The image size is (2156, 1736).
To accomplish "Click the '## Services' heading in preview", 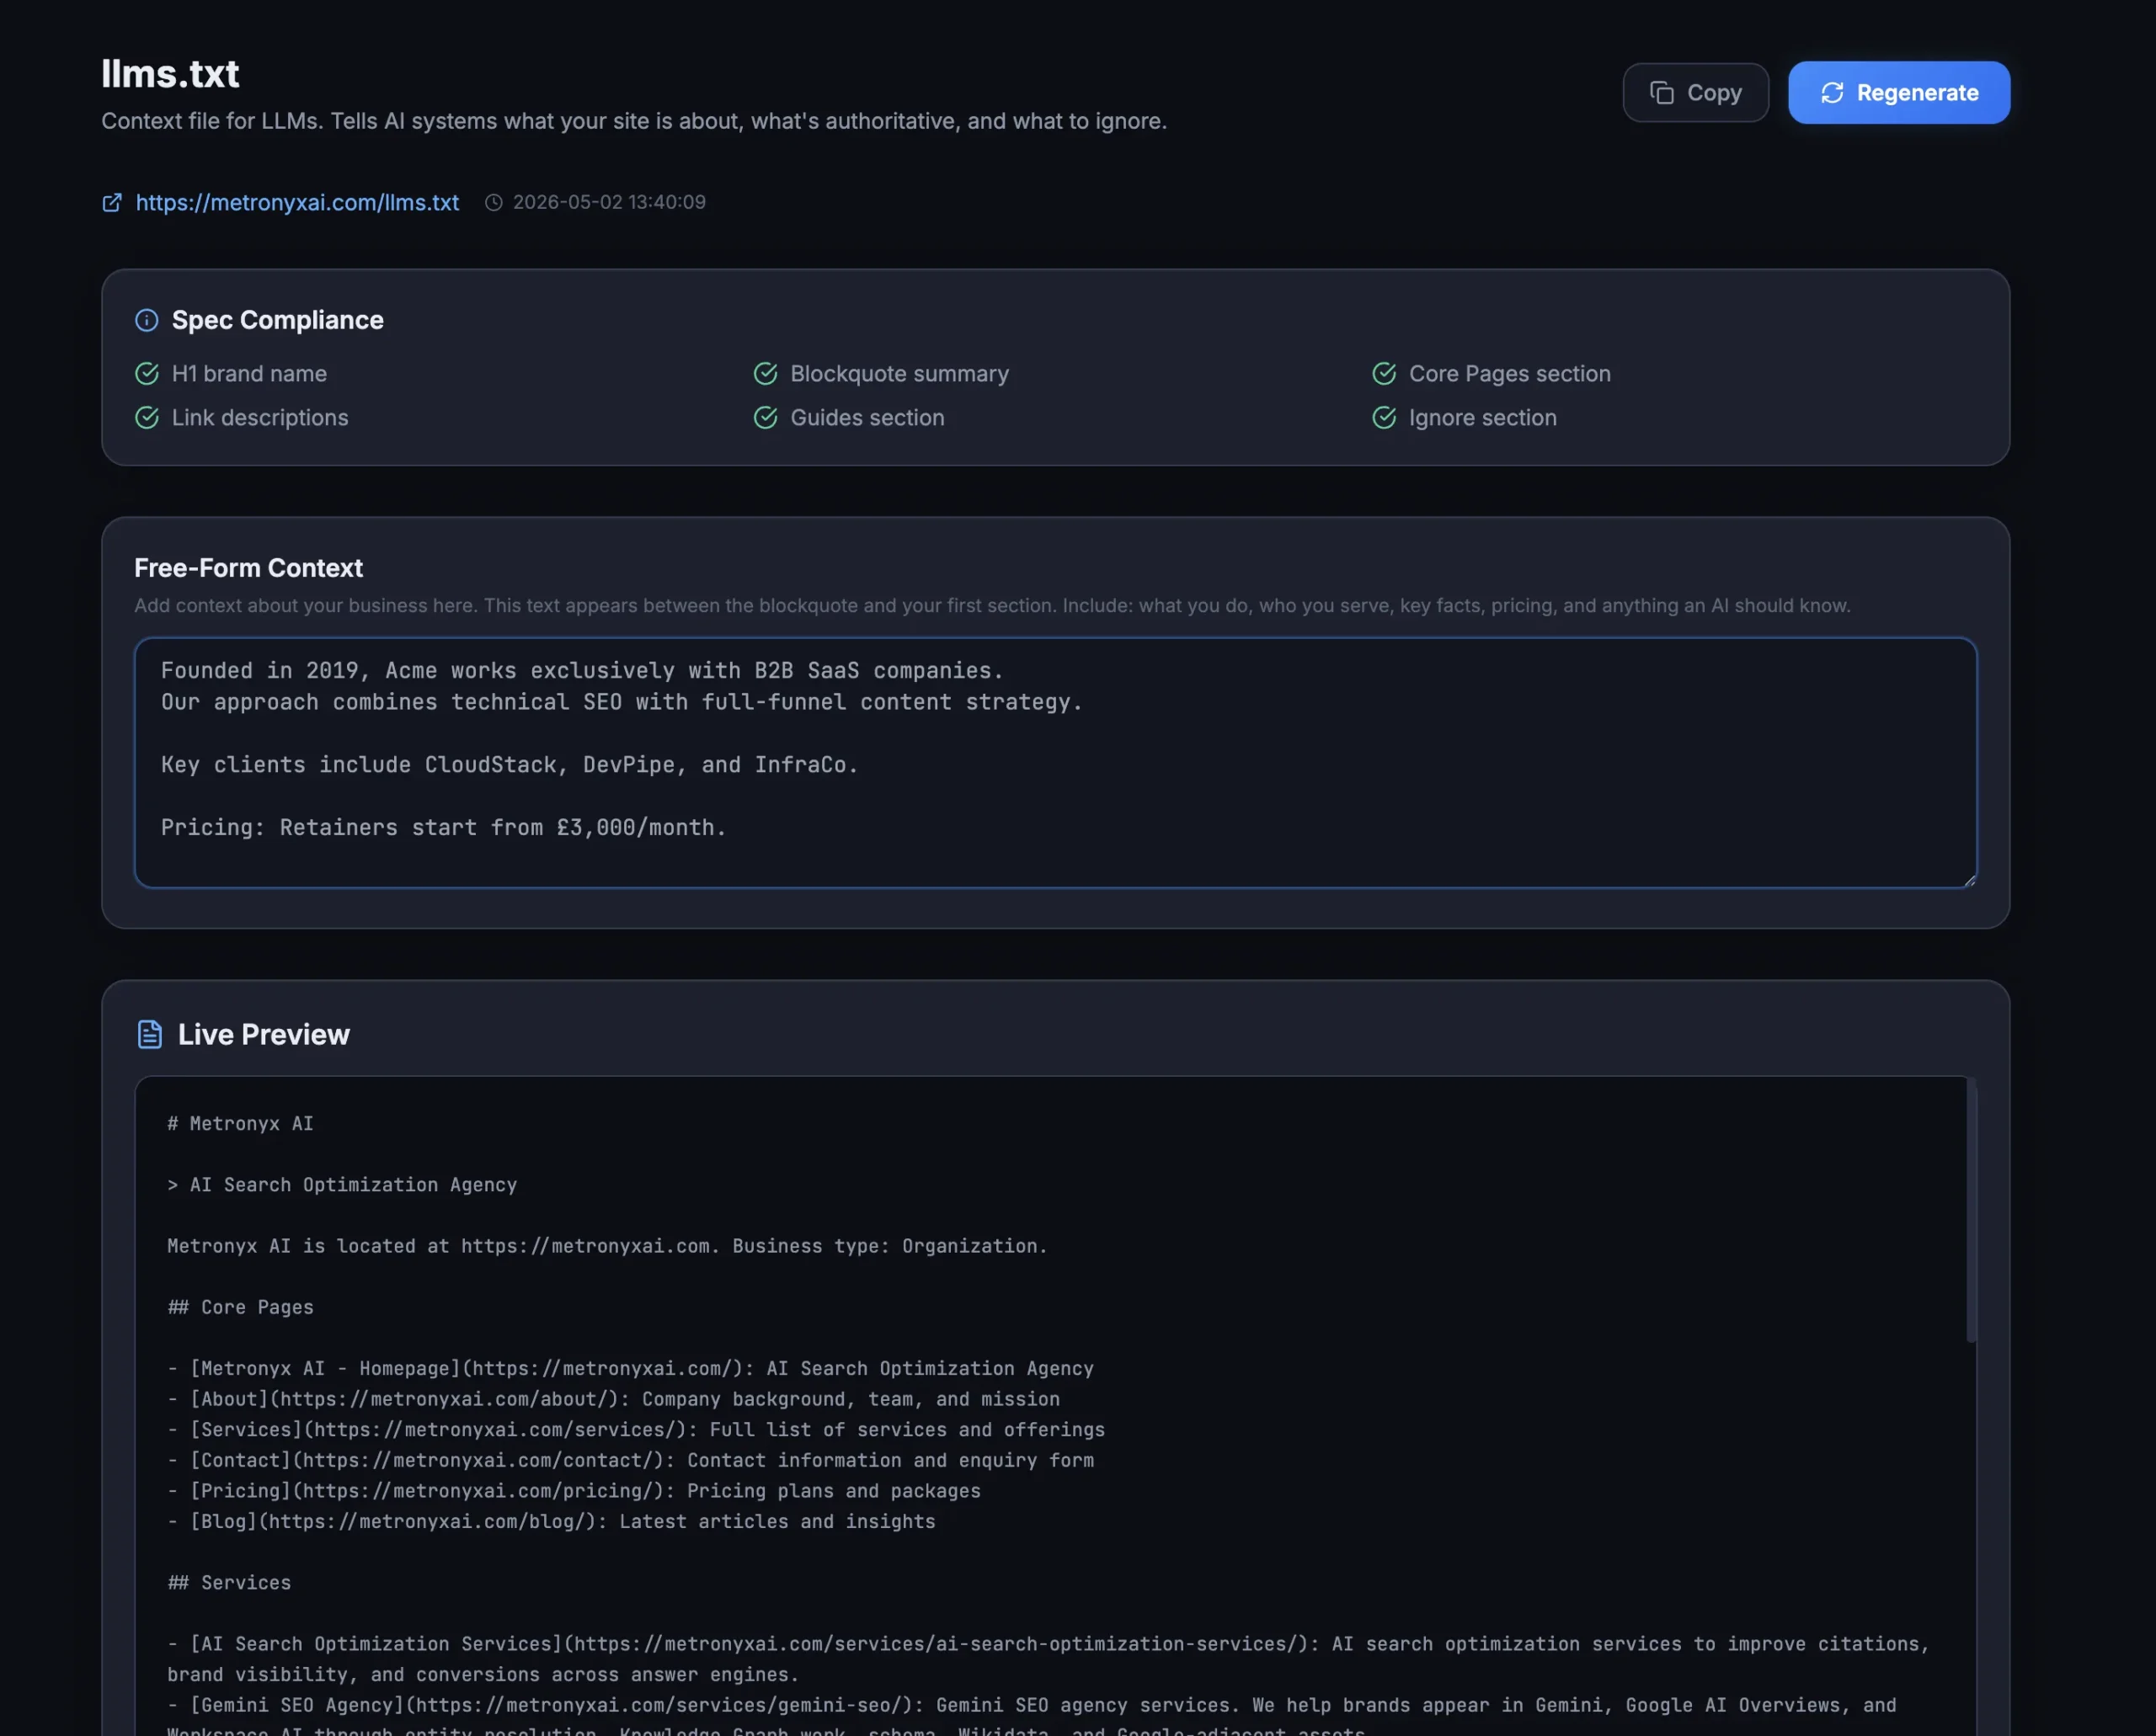I will (x=229, y=1582).
